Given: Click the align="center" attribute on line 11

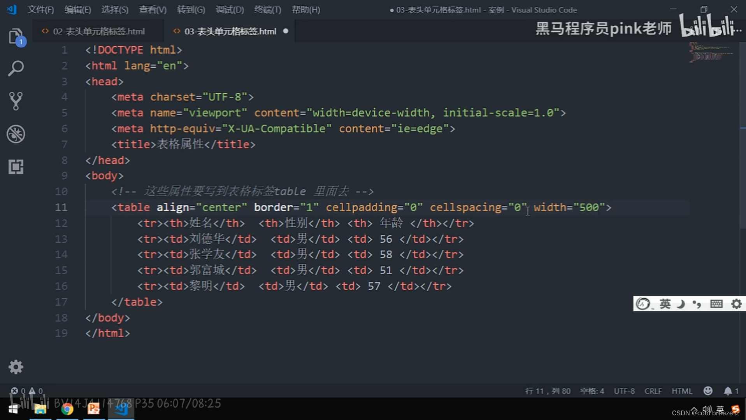Looking at the screenshot, I should (x=202, y=207).
